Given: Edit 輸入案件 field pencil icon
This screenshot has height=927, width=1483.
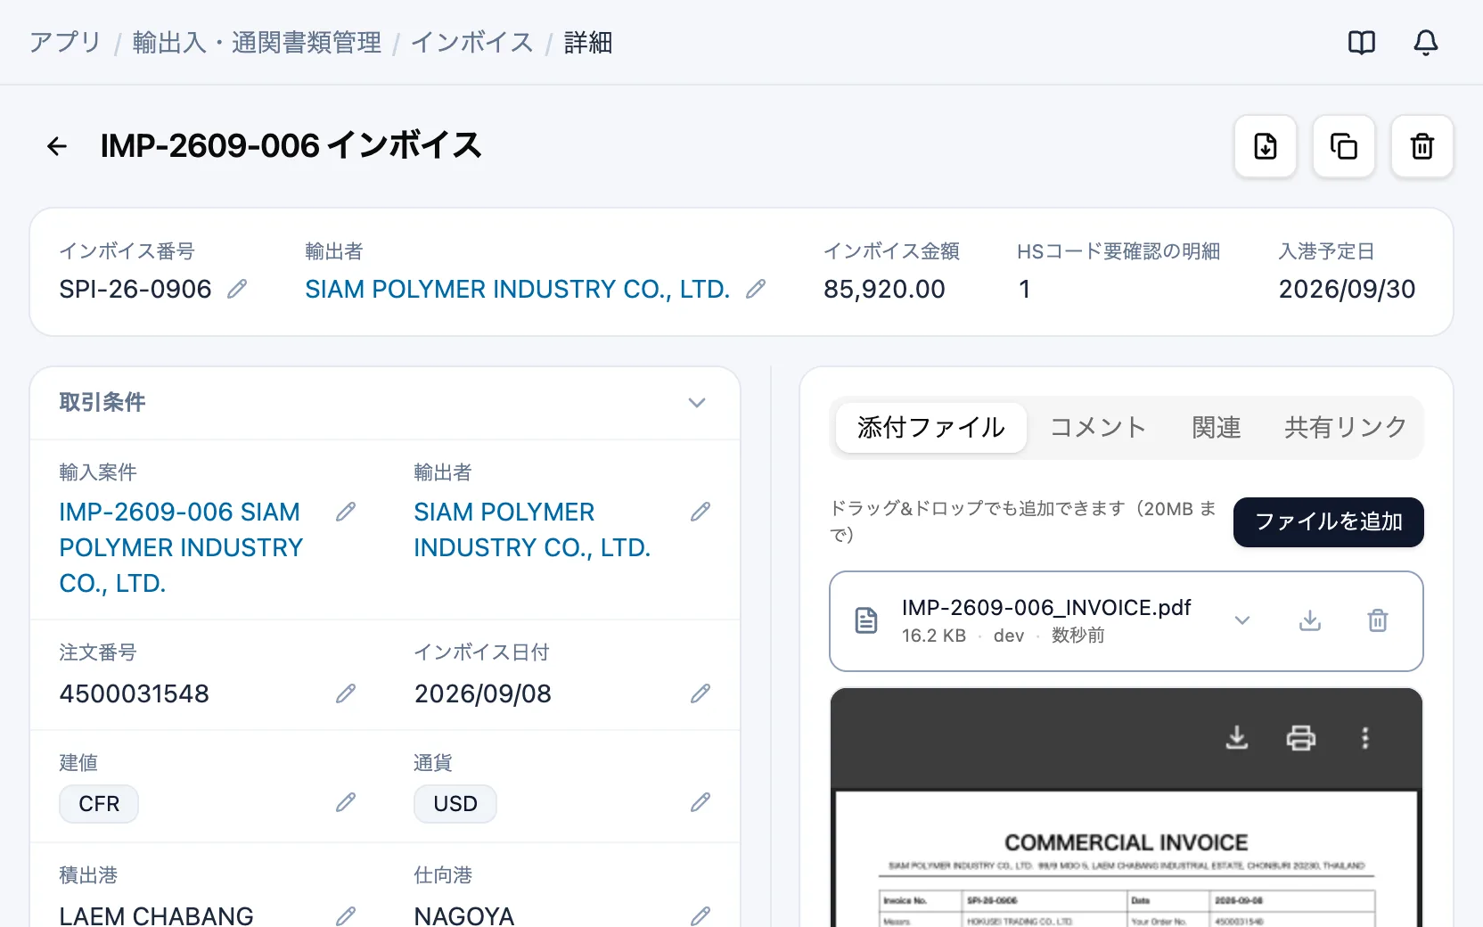Looking at the screenshot, I should pyautogui.click(x=346, y=512).
